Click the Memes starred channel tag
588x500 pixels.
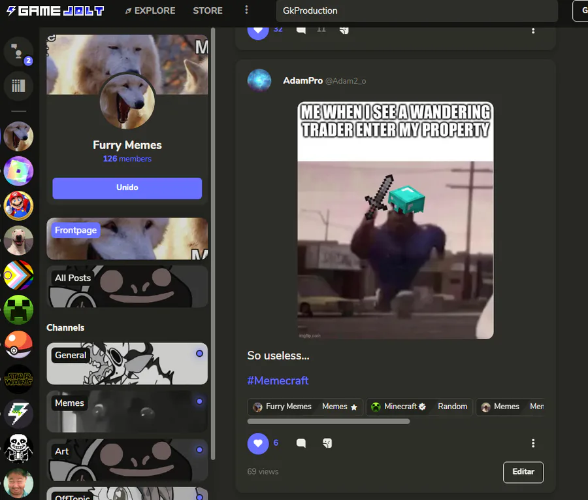point(340,407)
